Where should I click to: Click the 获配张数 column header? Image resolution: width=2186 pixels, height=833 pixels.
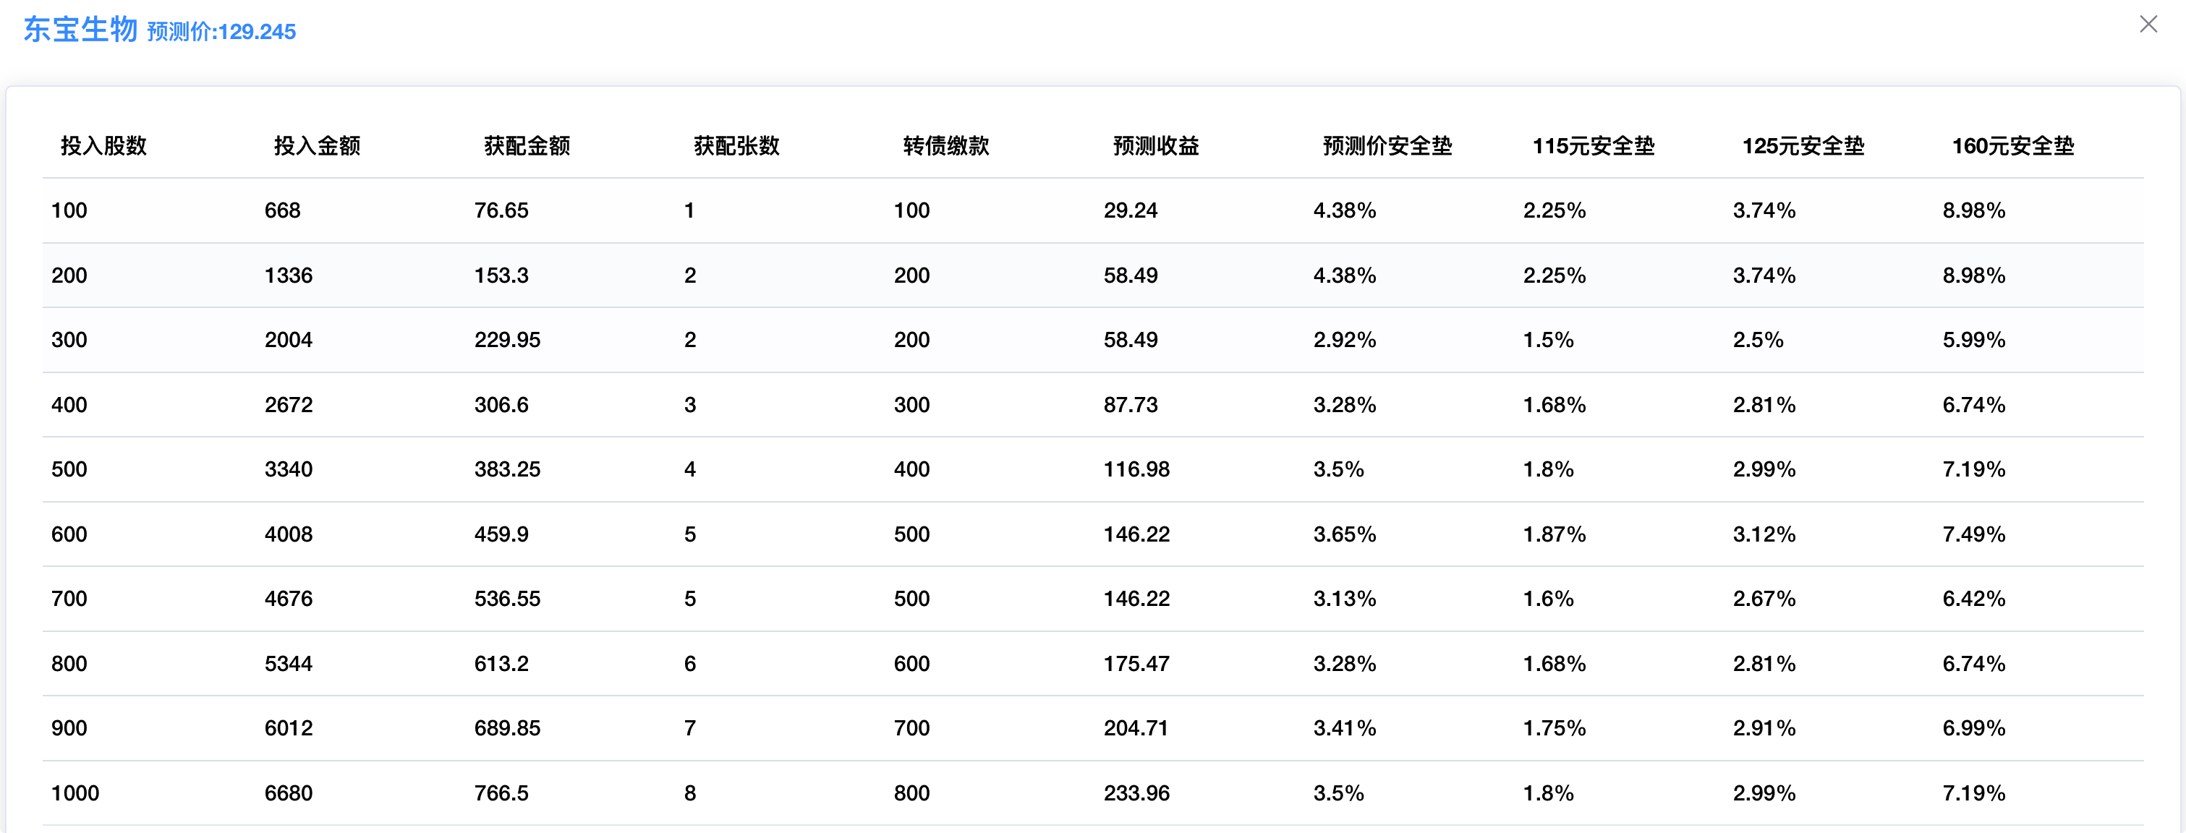[736, 146]
